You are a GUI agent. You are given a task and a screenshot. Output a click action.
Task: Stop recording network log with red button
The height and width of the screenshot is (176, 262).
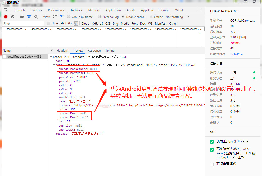(6, 17)
